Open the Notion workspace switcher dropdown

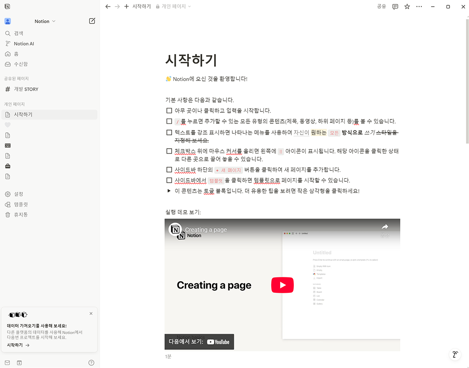tap(45, 21)
